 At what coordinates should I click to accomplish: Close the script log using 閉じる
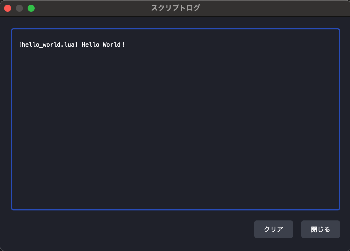click(320, 229)
